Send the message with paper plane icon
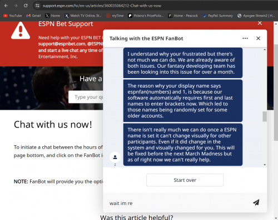The height and width of the screenshot is (220, 278). click(256, 203)
